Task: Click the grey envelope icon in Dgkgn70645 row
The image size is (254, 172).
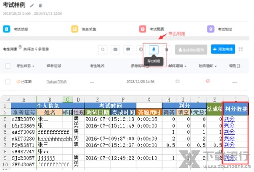Action: click(178, 81)
